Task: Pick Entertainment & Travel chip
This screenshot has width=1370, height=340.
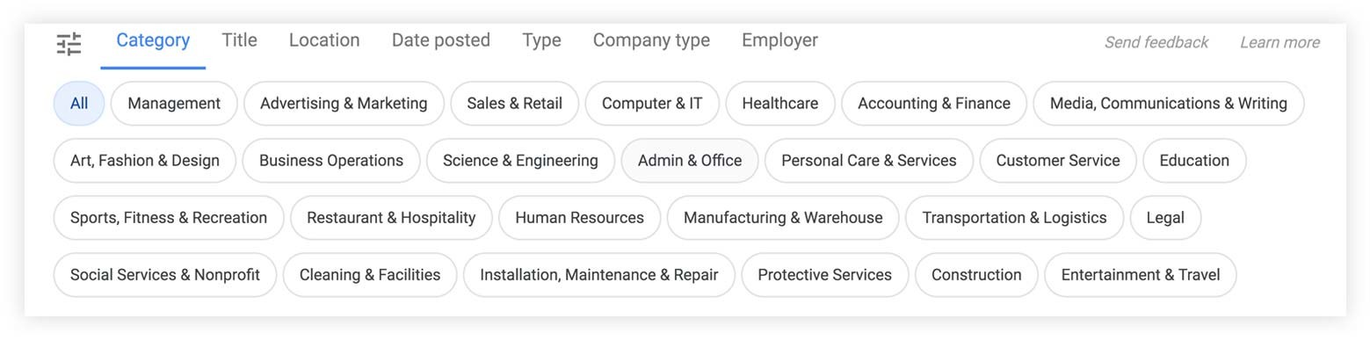Action: coord(1141,275)
